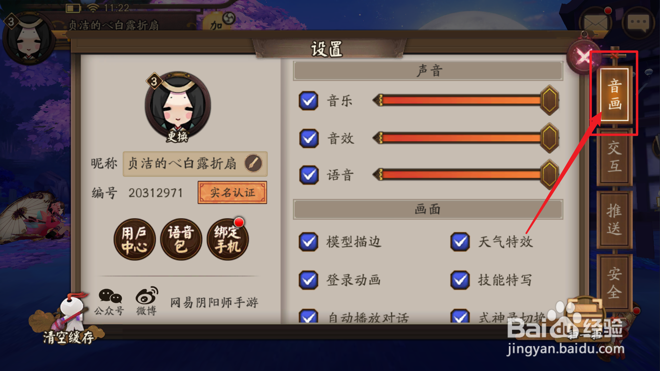Tap the 绑定手机 round icon
Screen dimensions: 660x371
click(228, 239)
